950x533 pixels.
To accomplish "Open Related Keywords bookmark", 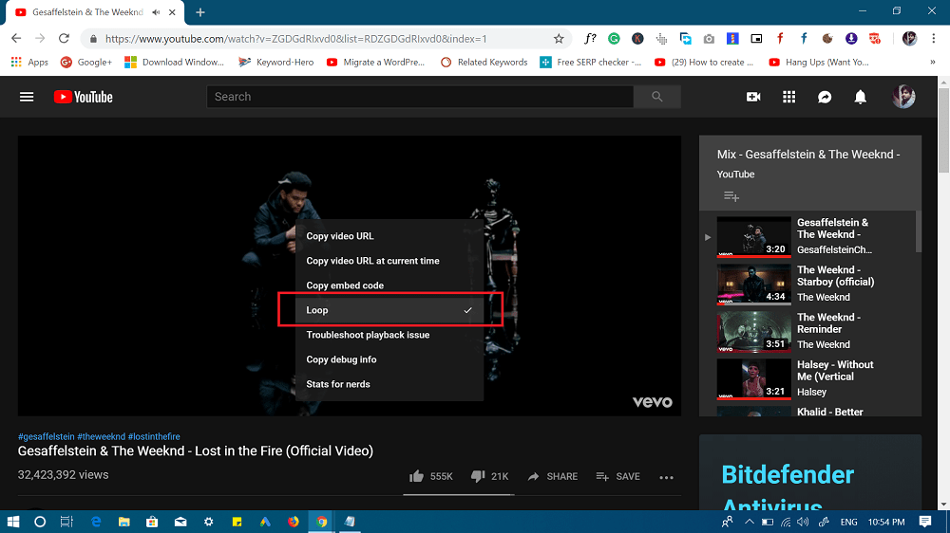I will point(484,63).
